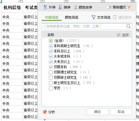Toggle the (全选) checkbox
The image size is (139, 121).
click(x=51, y=41)
